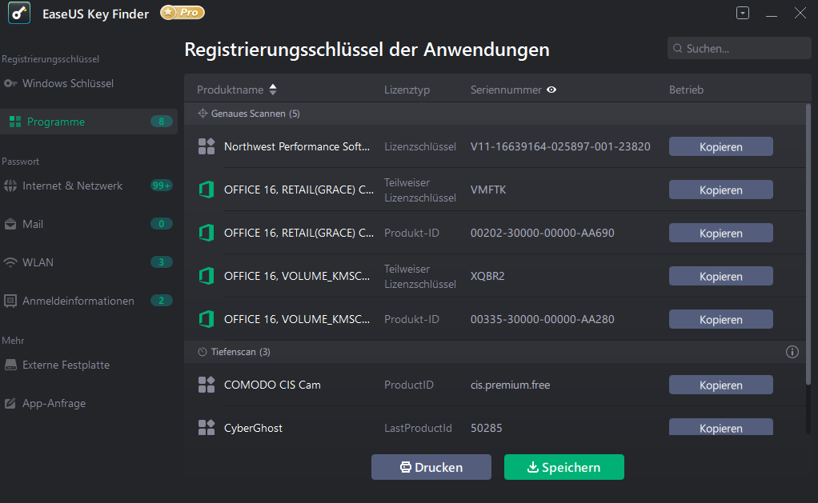Click into the Suchen search field
Image resolution: width=818 pixels, height=503 pixels.
click(740, 49)
